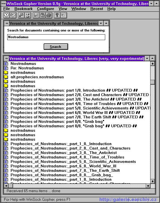The height and width of the screenshot is (203, 160).
Task: Click the results list scroll up arrow
Action: tap(153, 63)
